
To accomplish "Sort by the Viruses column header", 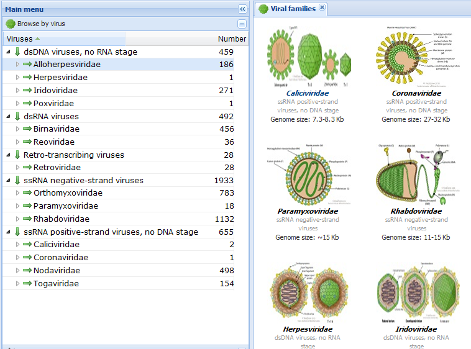I will tap(20, 39).
